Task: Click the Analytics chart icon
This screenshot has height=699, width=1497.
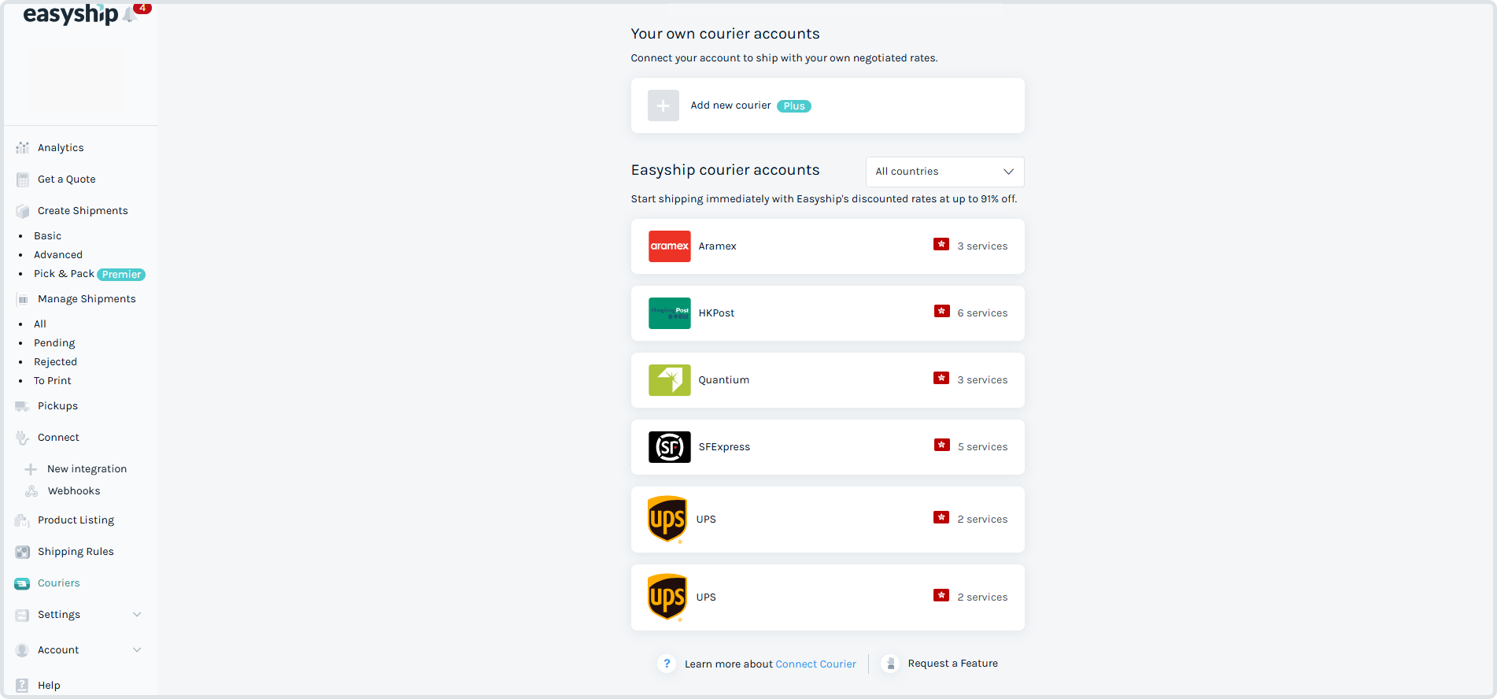Action: 22,148
